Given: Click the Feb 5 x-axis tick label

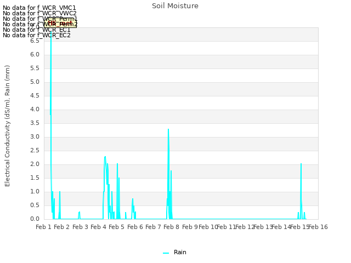Looking at the screenshot, I should coord(116,227).
